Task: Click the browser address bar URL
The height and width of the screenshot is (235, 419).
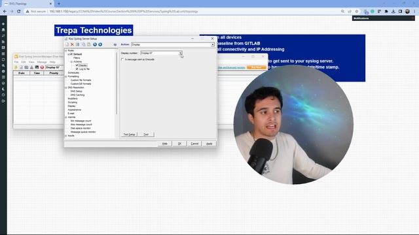Action: point(124,12)
